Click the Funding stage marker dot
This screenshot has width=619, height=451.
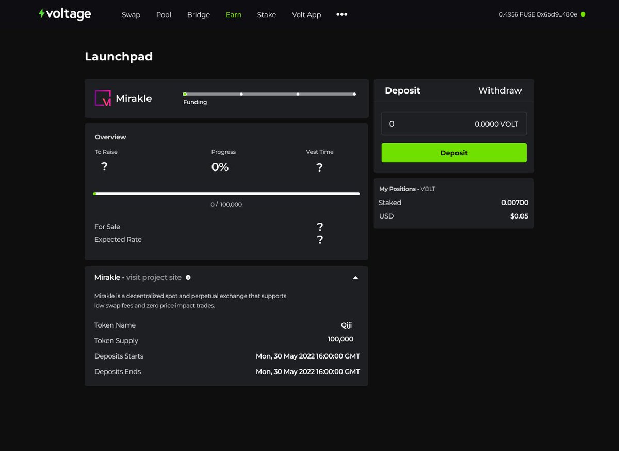pos(185,94)
